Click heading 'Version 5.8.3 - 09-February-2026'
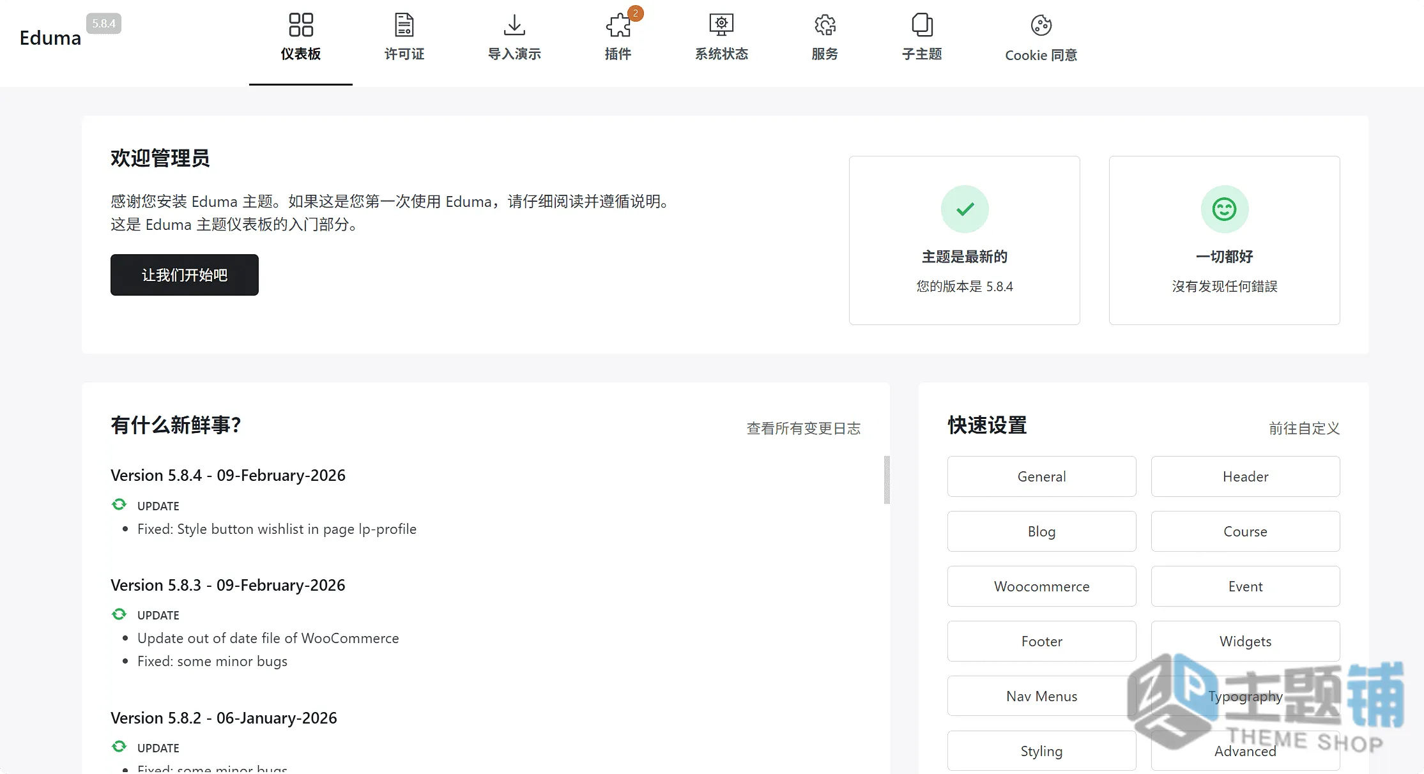 pos(228,585)
